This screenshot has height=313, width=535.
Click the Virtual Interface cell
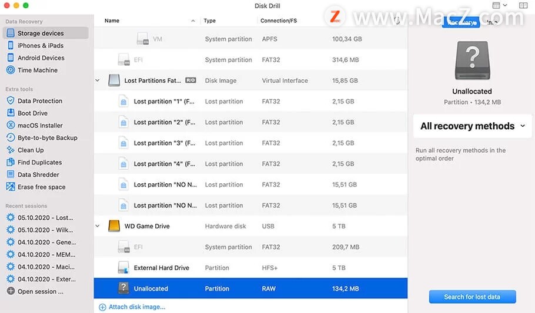pos(285,80)
